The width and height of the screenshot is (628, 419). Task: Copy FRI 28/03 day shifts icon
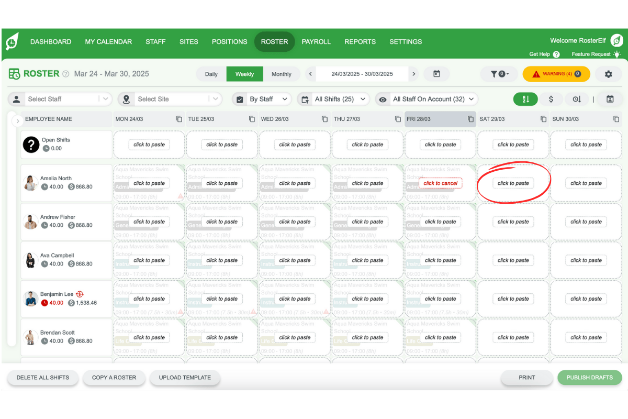[x=470, y=119]
